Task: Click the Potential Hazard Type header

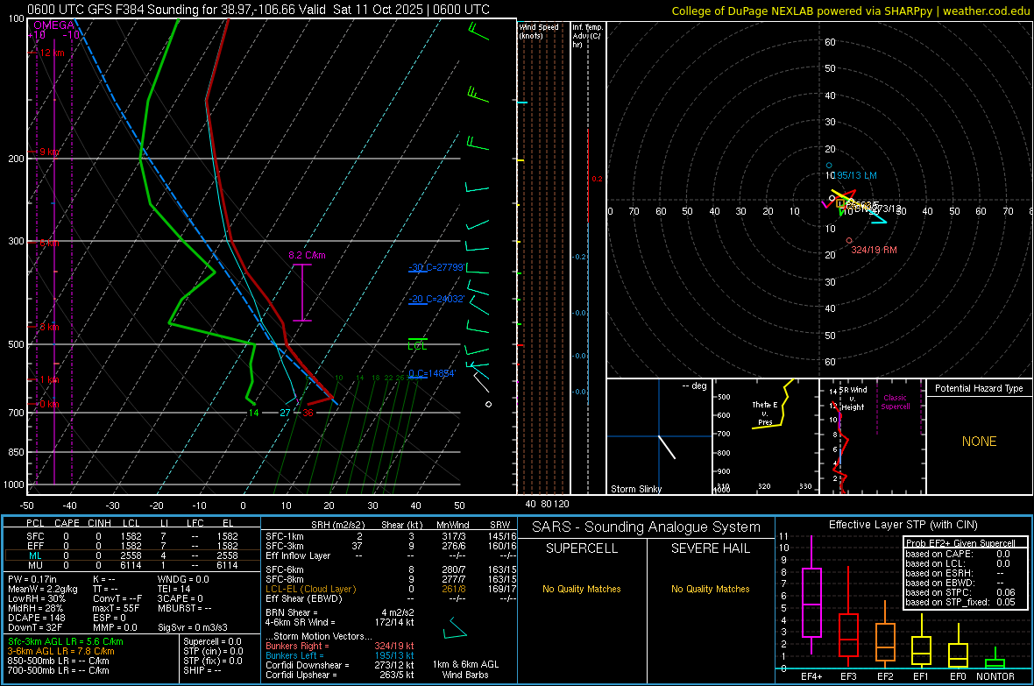Action: pos(979,388)
